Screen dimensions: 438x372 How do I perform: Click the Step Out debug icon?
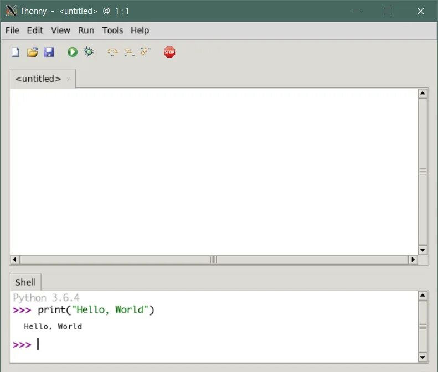pyautogui.click(x=146, y=51)
